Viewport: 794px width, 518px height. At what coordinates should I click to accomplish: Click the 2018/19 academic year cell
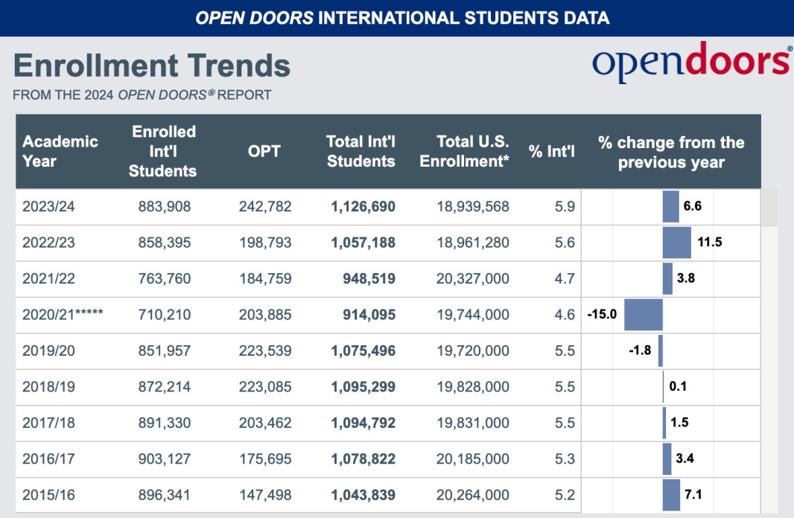click(x=48, y=386)
